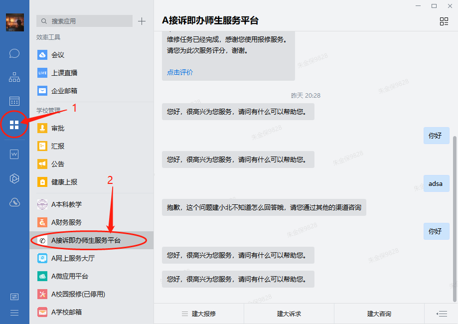Click the plus icon beside search box
458x324 pixels.
point(142,21)
